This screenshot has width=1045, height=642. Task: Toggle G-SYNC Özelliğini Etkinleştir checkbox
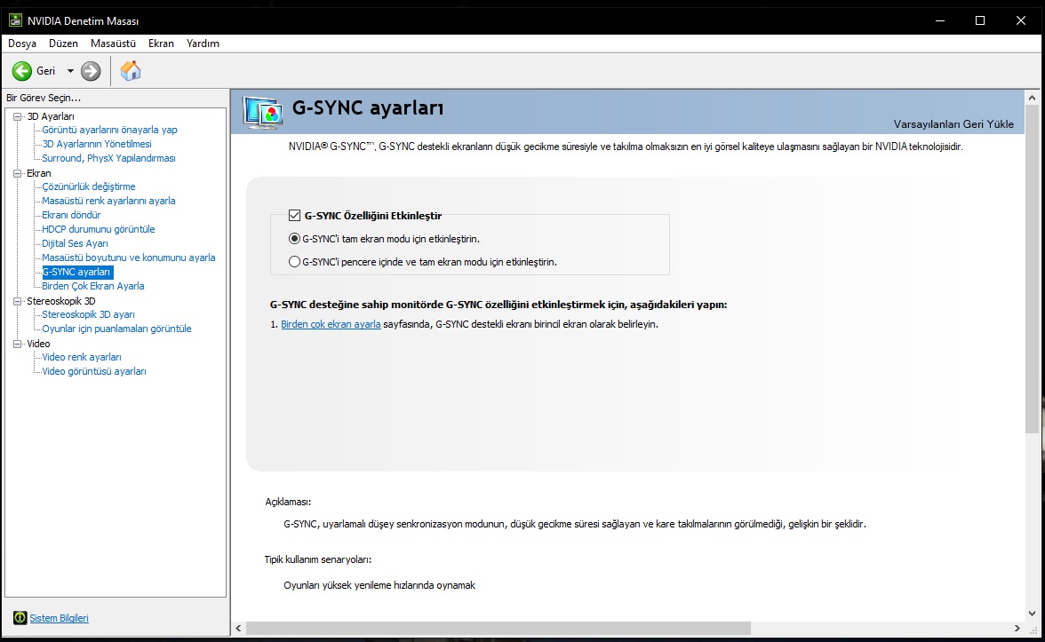pyautogui.click(x=295, y=215)
